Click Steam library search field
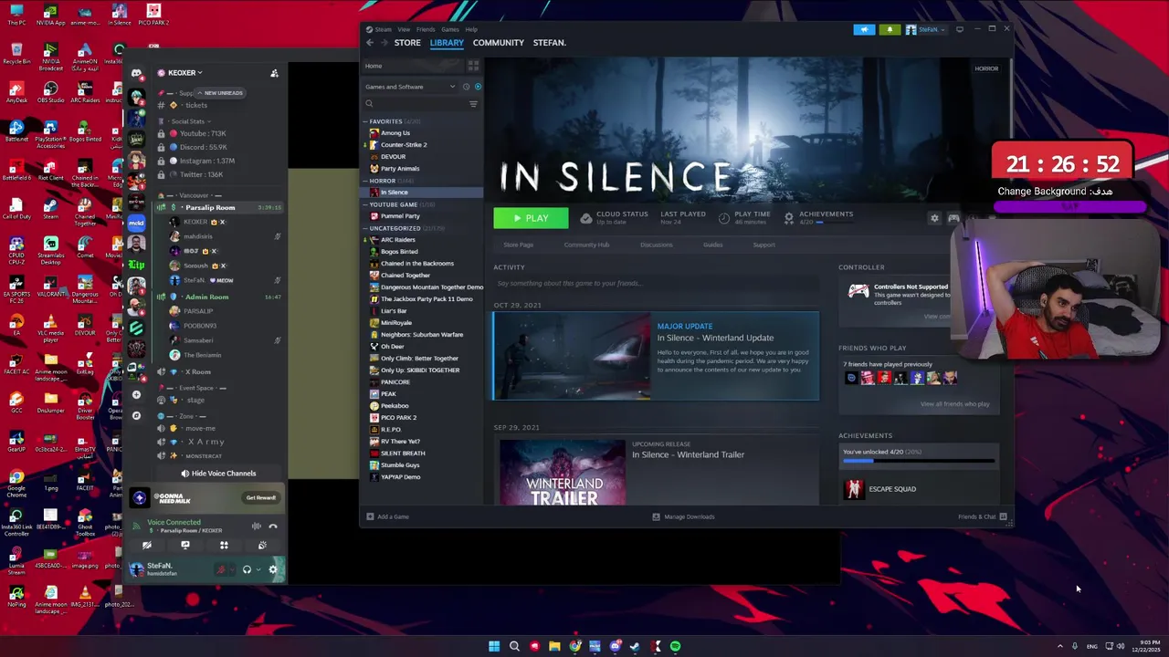This screenshot has height=657, width=1169. point(416,104)
